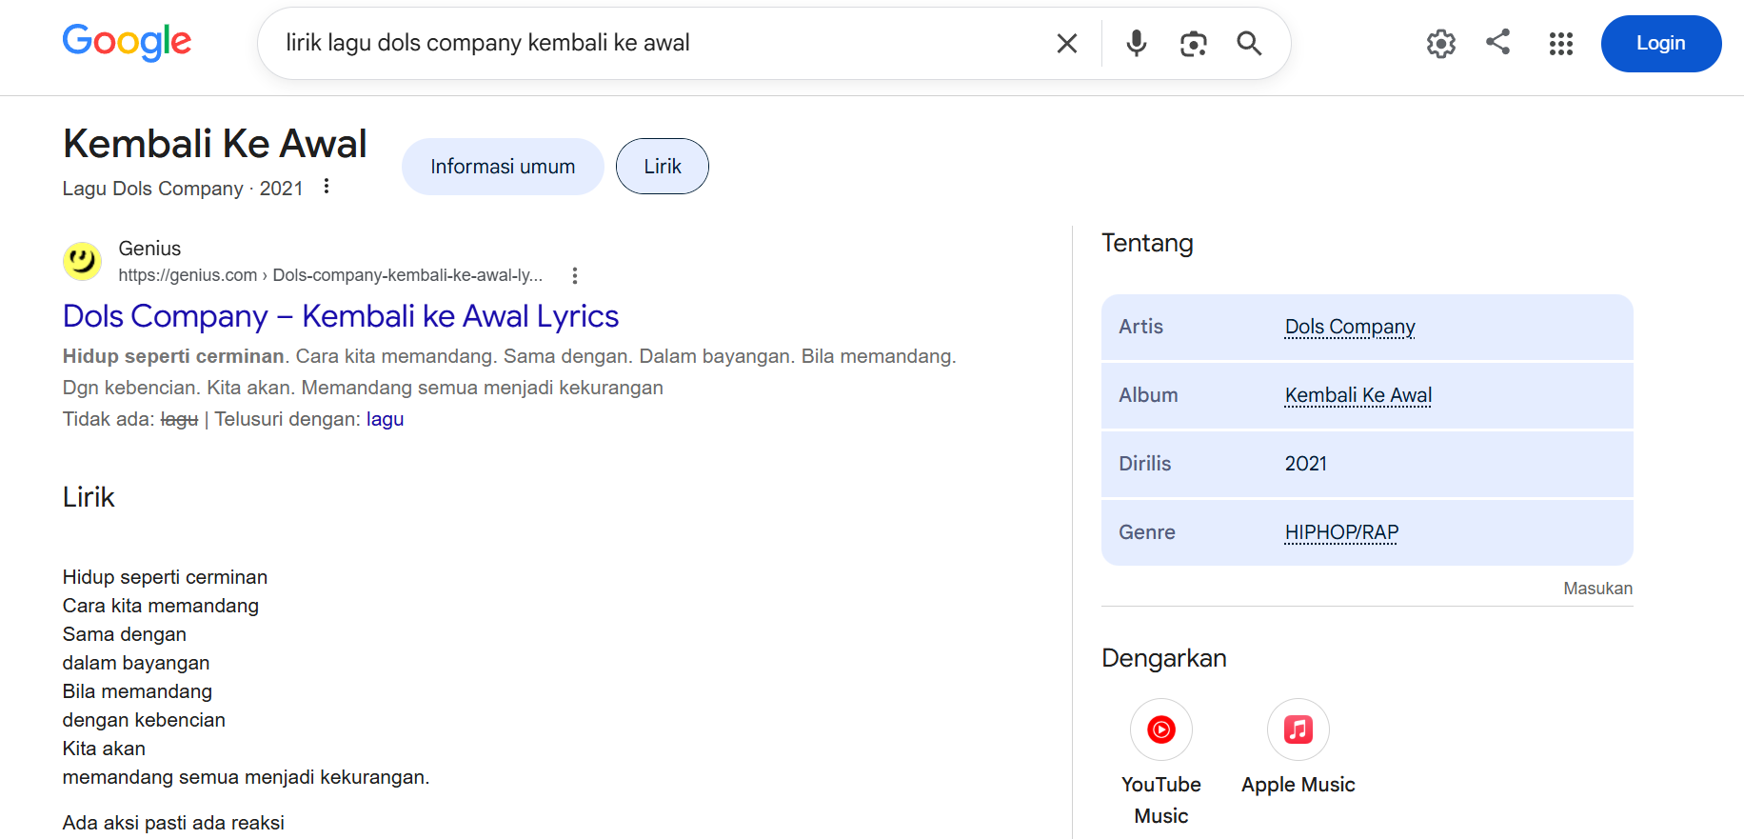
Task: Switch to the Informasi umum tab
Action: pyautogui.click(x=503, y=167)
